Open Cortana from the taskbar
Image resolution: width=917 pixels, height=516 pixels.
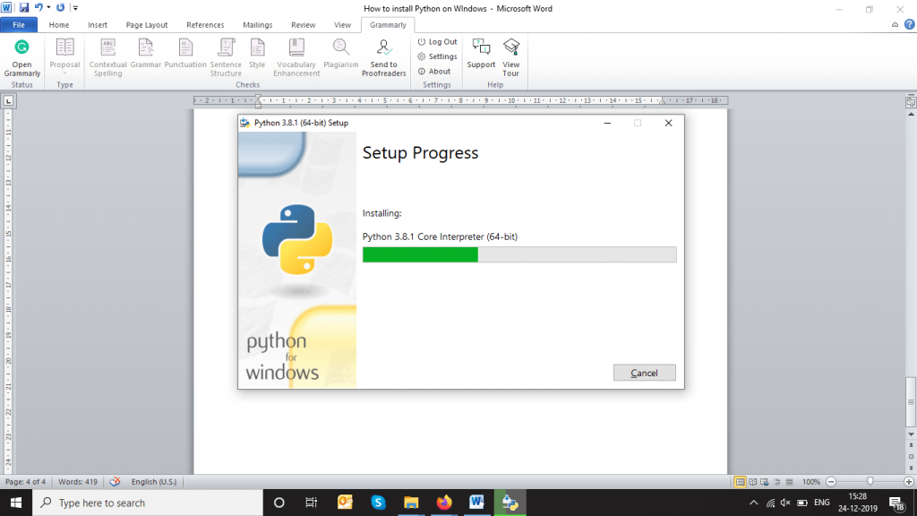point(279,503)
